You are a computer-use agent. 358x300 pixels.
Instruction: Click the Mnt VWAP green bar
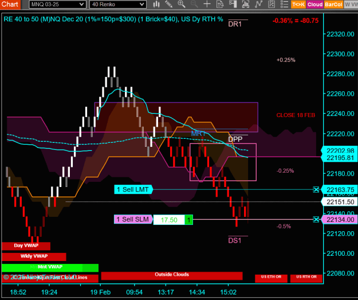click(x=50, y=267)
